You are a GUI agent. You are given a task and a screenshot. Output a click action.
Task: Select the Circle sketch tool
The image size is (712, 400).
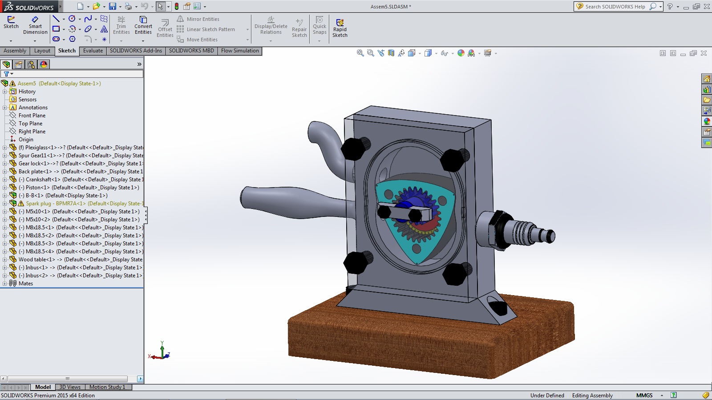pos(72,19)
